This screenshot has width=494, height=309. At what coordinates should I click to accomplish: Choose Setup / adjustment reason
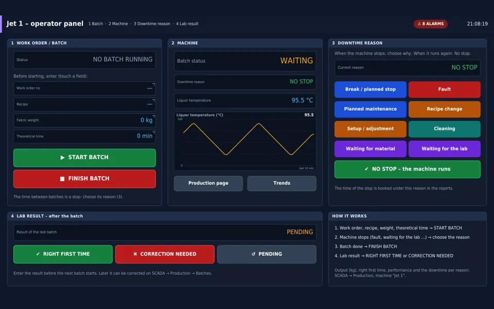point(370,129)
